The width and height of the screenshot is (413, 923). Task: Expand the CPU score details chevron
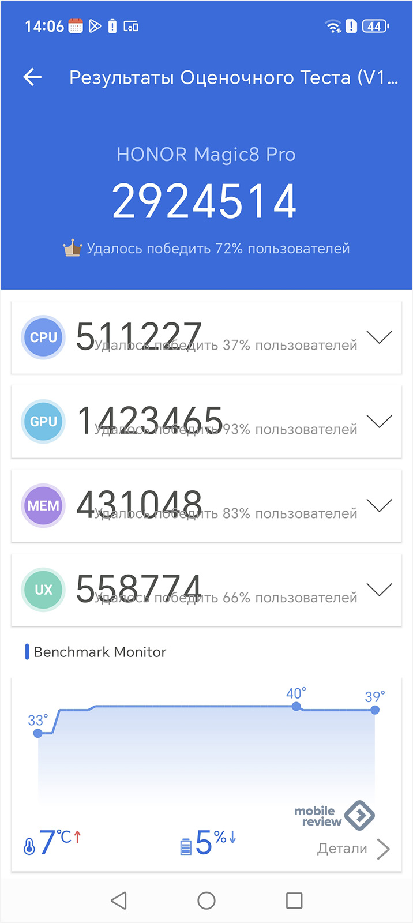(379, 337)
